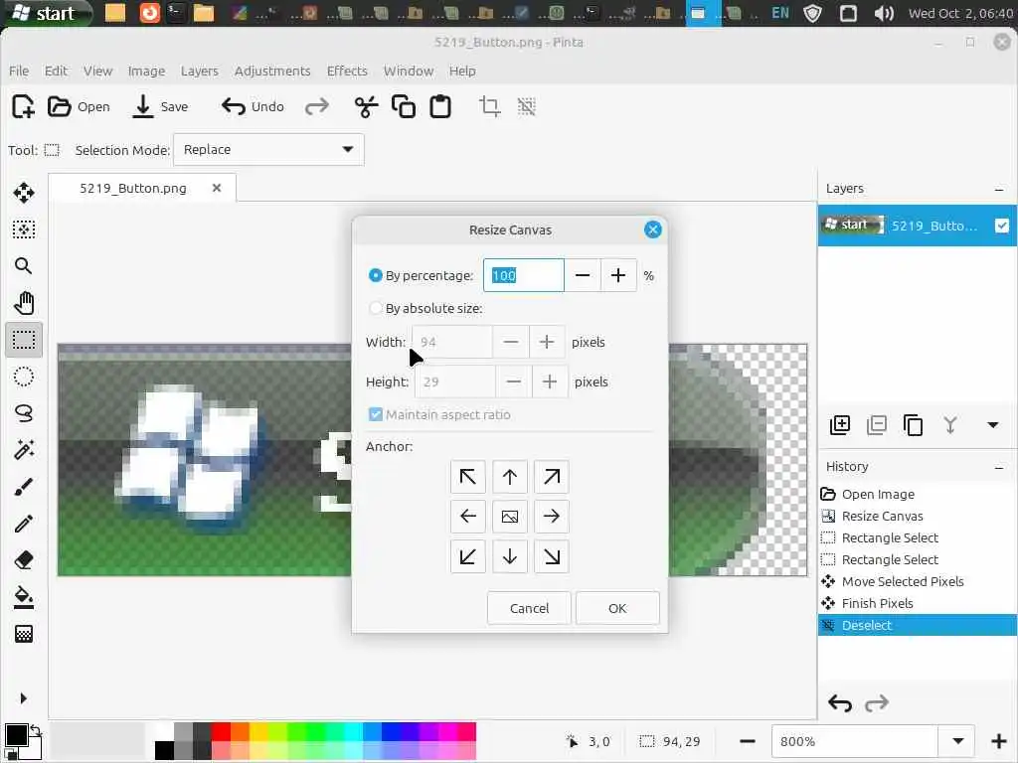Open the Adjustments menu
This screenshot has height=763, width=1018.
(272, 71)
